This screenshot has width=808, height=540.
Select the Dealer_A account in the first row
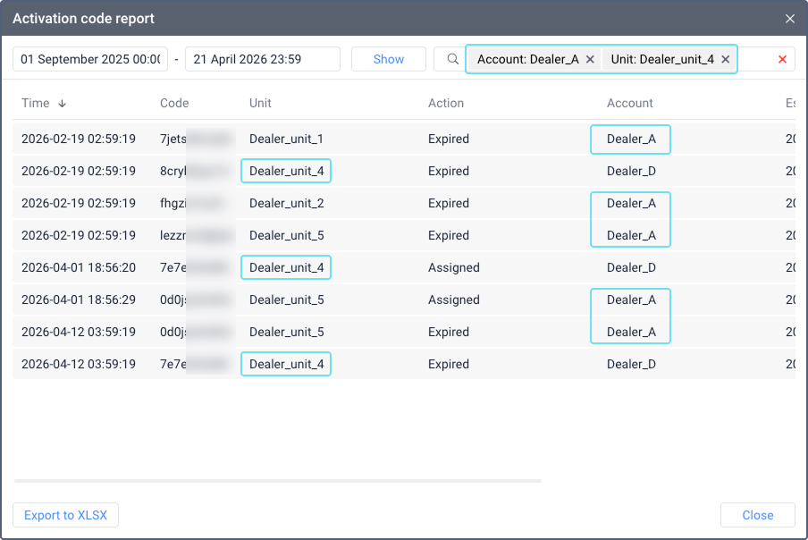(630, 139)
